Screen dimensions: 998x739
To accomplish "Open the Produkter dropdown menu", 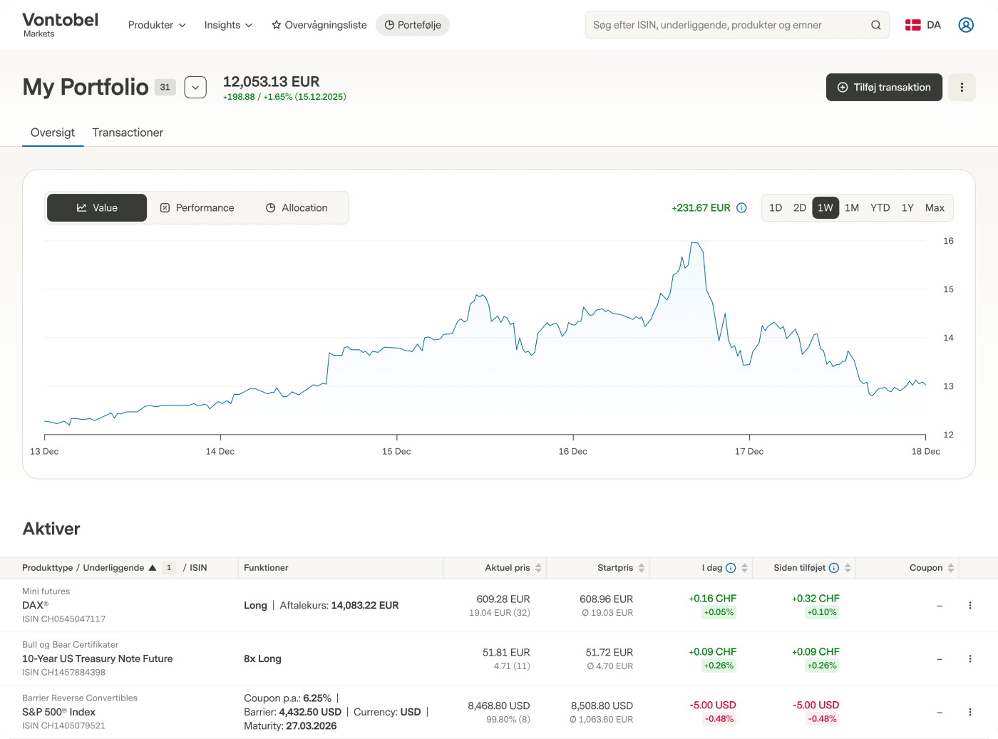I will tap(157, 25).
